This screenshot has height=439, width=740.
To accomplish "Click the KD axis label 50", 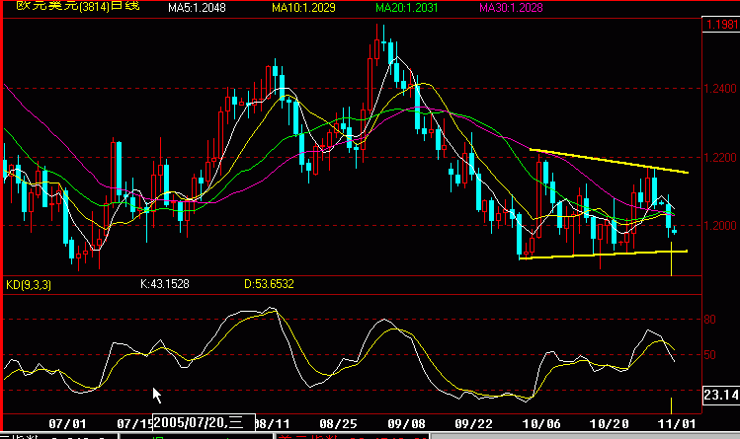I will [709, 355].
